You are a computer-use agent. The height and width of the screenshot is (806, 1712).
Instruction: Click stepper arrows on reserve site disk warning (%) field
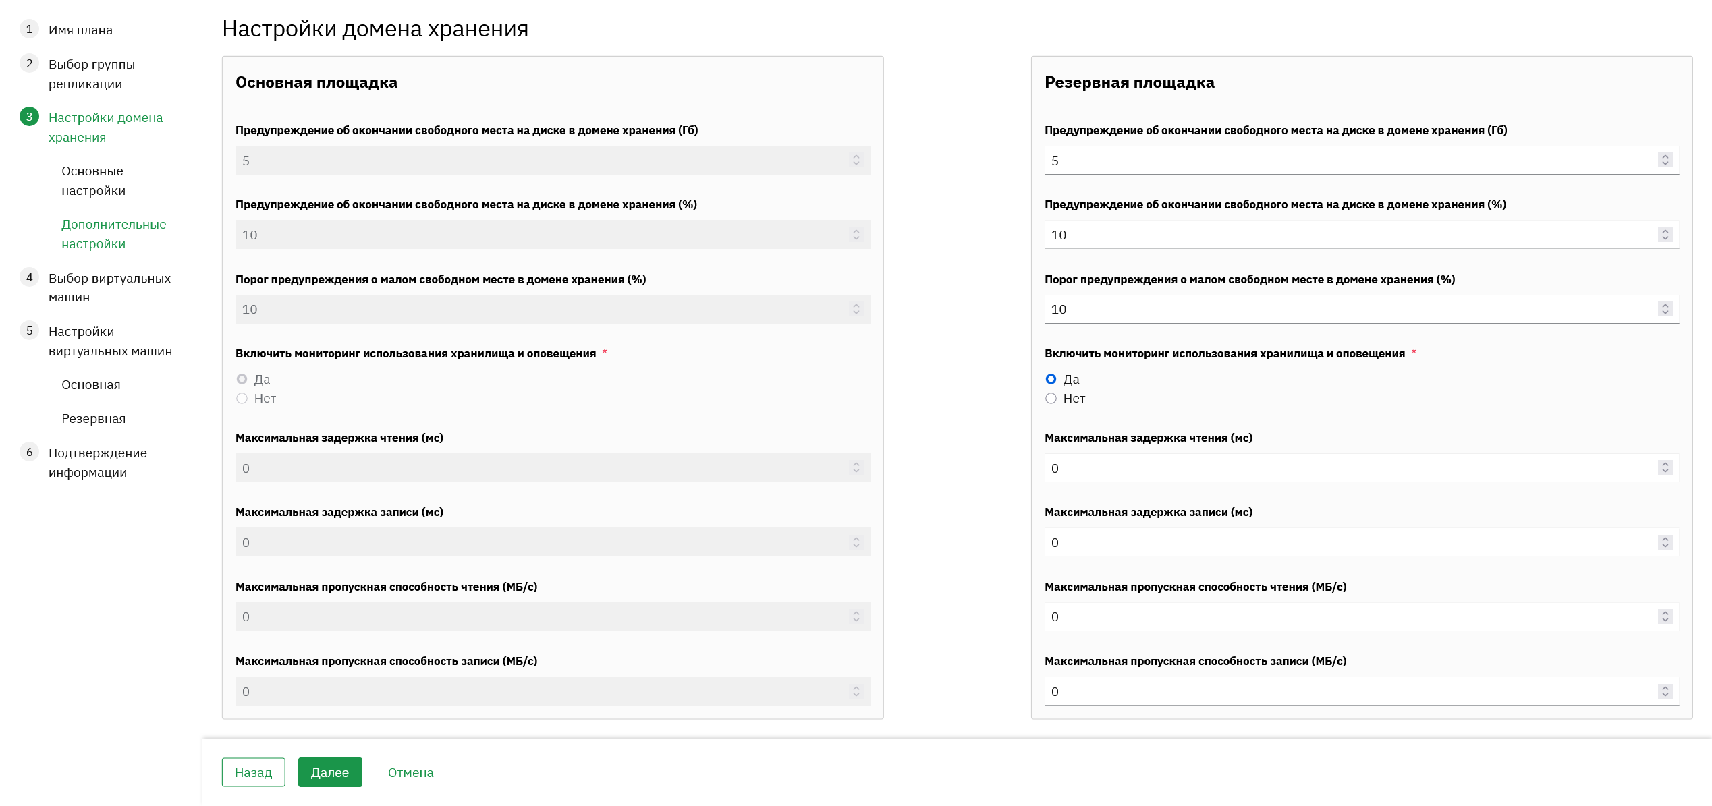click(x=1665, y=235)
